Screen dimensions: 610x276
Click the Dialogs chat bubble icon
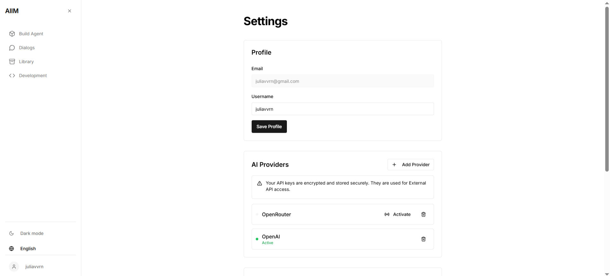coord(12,48)
